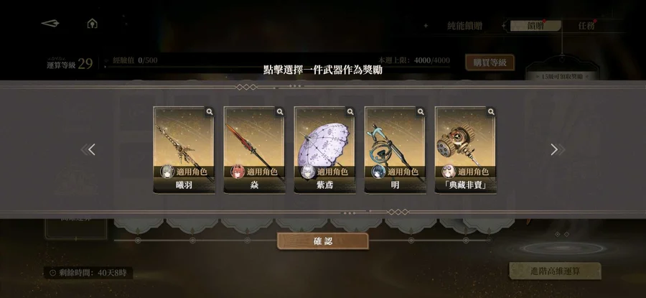Go to the home screen icon
The image size is (646, 298).
(x=93, y=24)
